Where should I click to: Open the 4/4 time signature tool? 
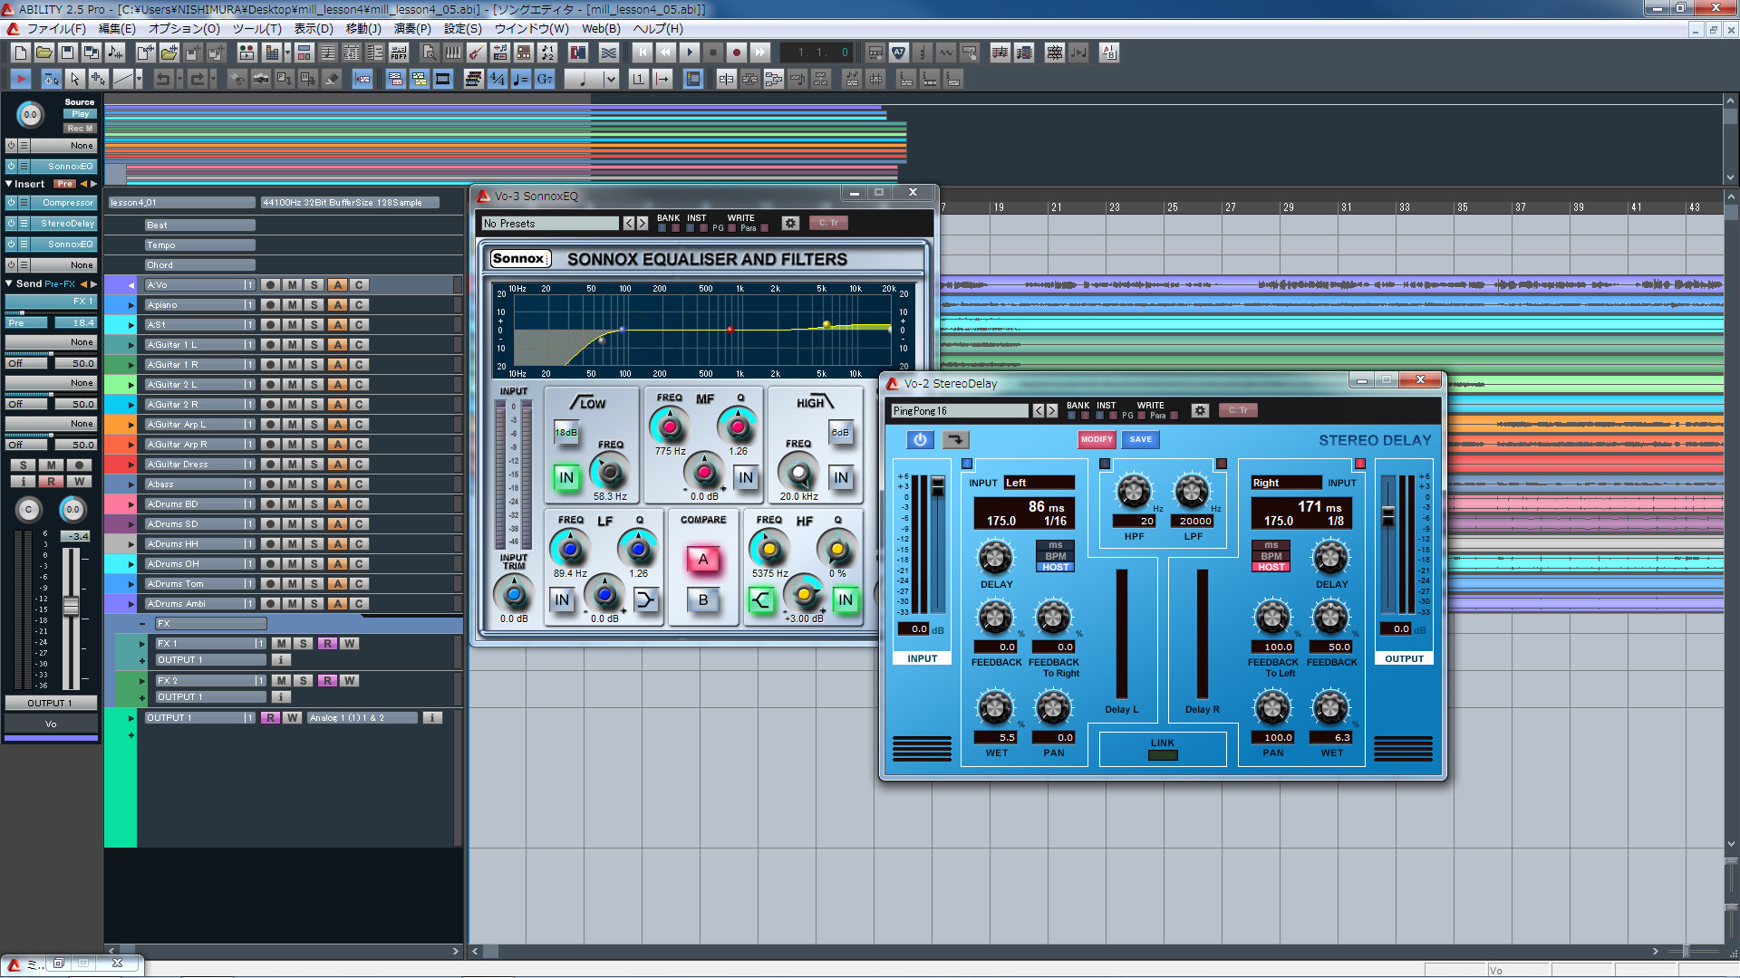[x=498, y=79]
